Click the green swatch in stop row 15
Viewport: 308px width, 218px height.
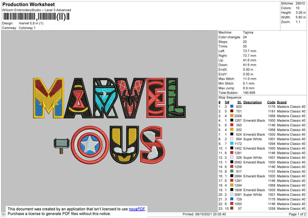(x=232, y=171)
